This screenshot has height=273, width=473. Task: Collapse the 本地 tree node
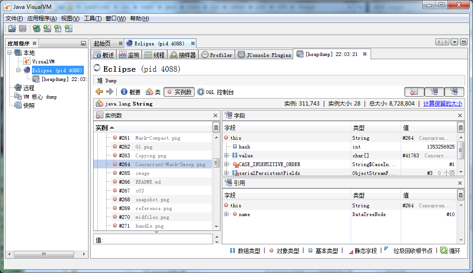point(10,52)
